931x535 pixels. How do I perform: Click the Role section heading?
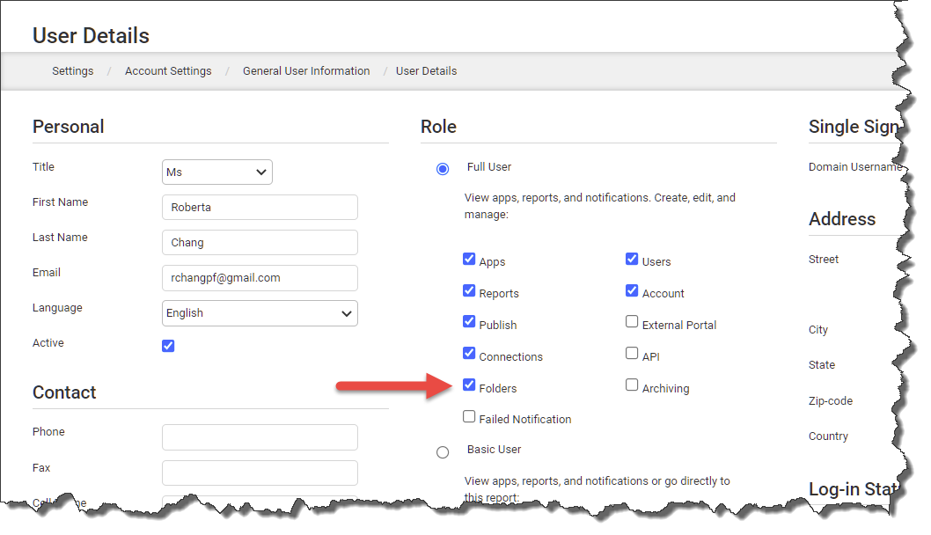439,127
